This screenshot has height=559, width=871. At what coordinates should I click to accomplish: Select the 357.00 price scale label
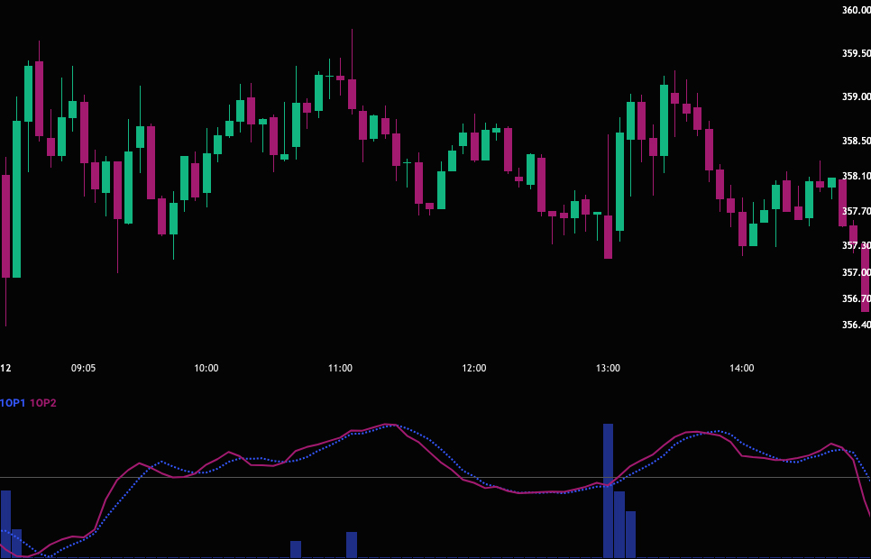(x=856, y=272)
